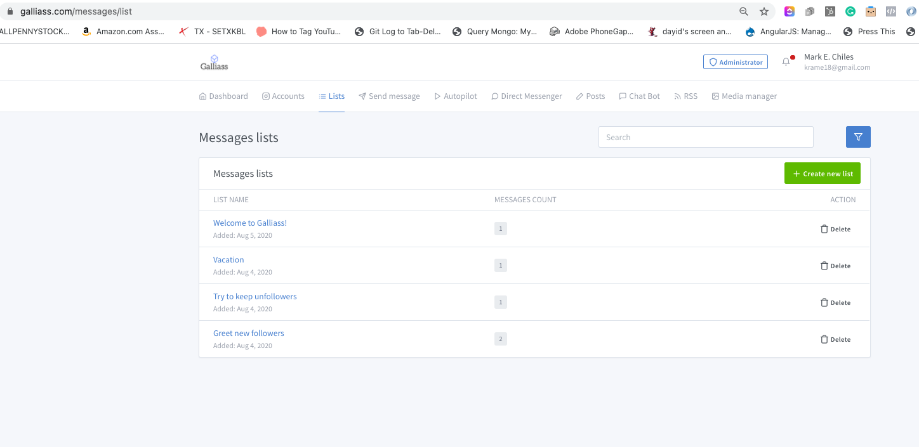Click the blue filter icon button
The image size is (919, 447).
pyautogui.click(x=858, y=137)
